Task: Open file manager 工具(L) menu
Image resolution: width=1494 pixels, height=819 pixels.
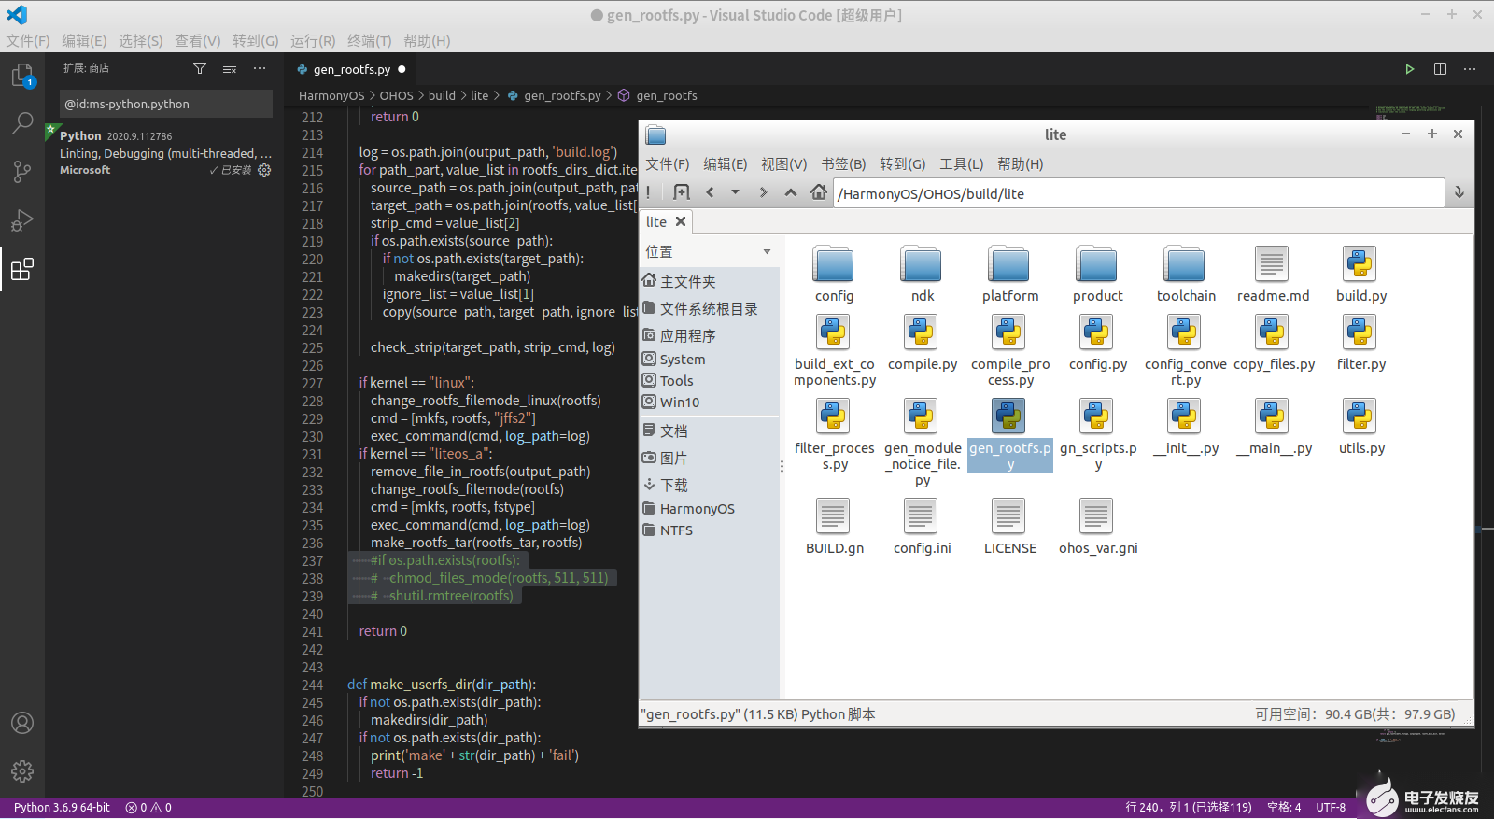Action: (x=961, y=164)
